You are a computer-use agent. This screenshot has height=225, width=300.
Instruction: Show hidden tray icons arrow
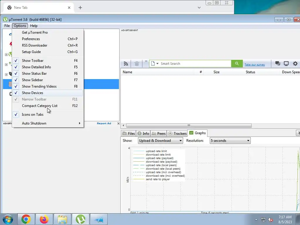[x=256, y=219]
